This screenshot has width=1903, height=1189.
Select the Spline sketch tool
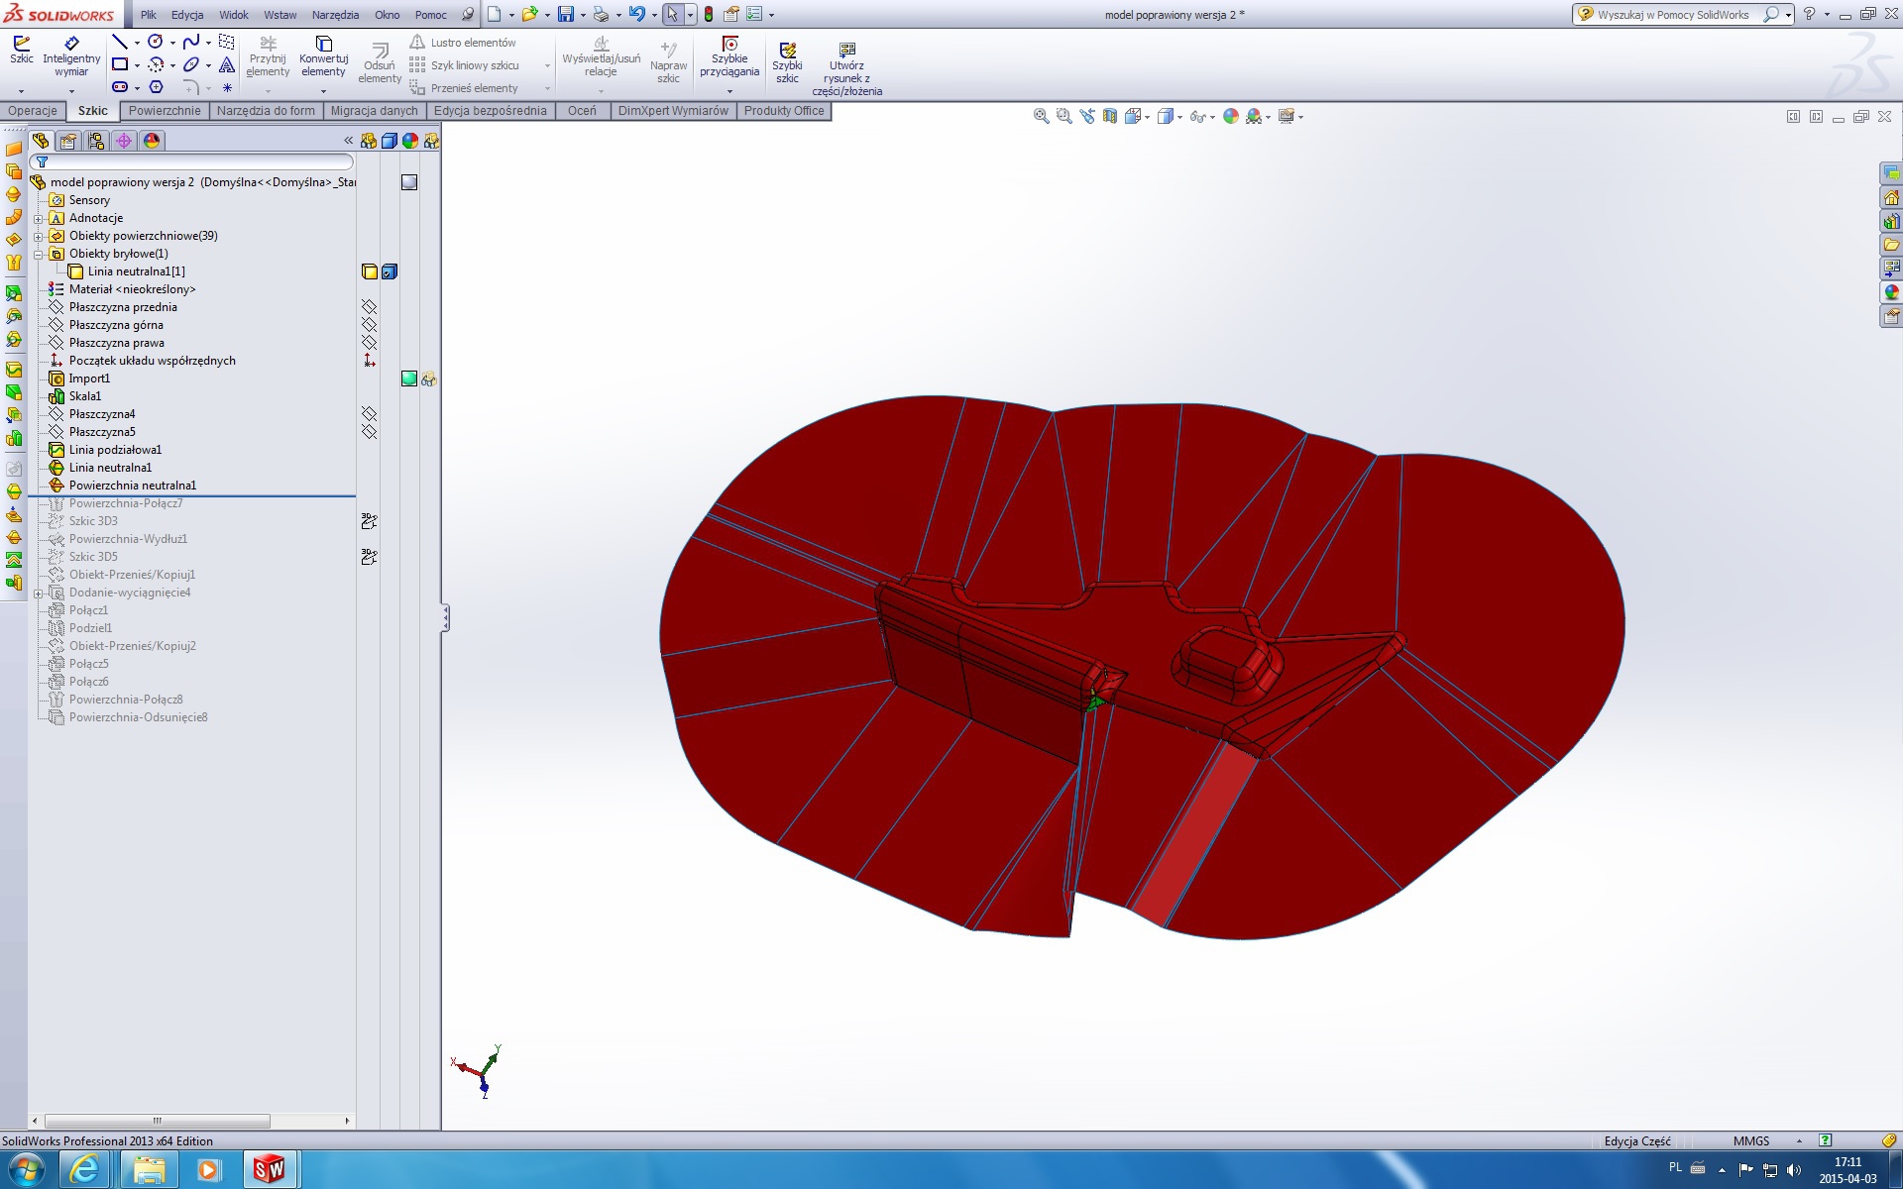click(x=191, y=42)
